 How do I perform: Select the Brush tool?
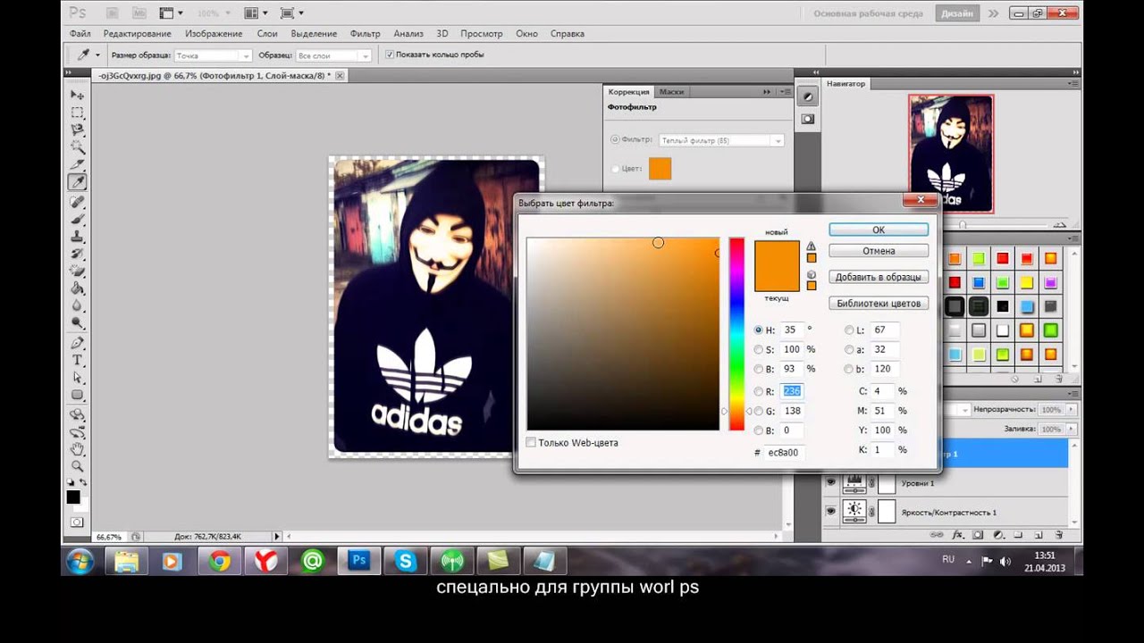[78, 220]
